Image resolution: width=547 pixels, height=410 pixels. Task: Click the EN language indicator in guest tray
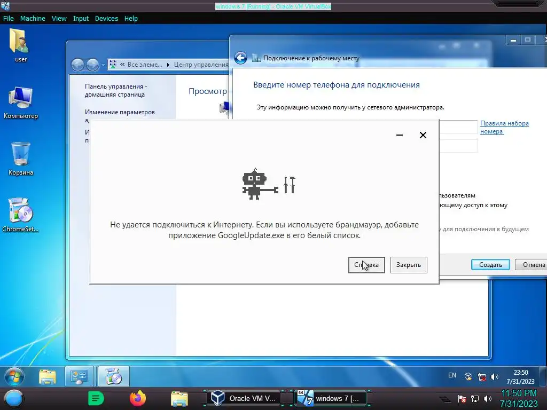point(452,375)
